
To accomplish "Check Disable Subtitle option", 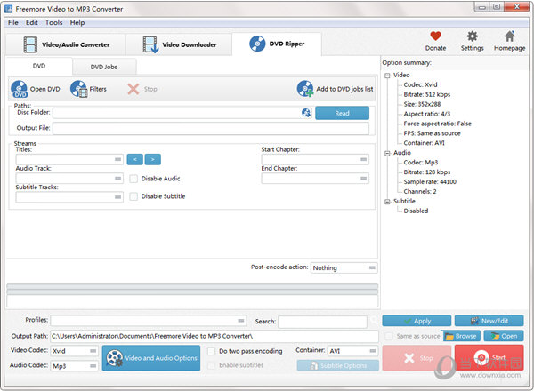I will coord(133,196).
